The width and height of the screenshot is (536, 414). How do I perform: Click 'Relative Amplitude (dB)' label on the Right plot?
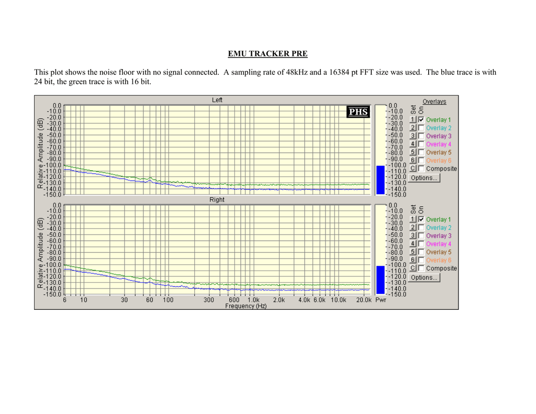point(40,253)
